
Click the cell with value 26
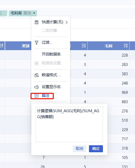pos(26,165)
